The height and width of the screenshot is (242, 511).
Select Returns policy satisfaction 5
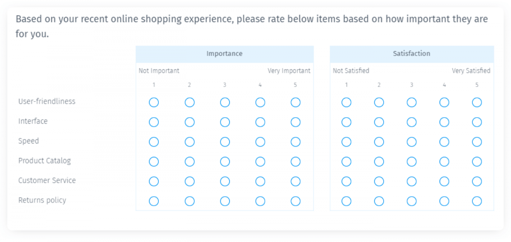(x=477, y=201)
